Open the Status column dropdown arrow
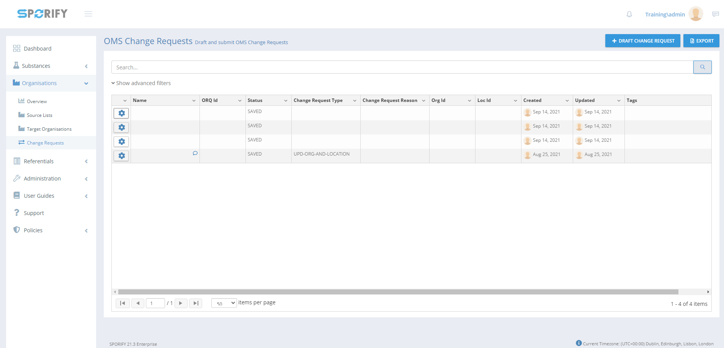Image resolution: width=724 pixels, height=348 pixels. (286, 100)
